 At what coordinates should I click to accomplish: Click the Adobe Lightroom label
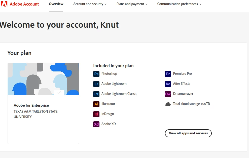click(x=114, y=84)
